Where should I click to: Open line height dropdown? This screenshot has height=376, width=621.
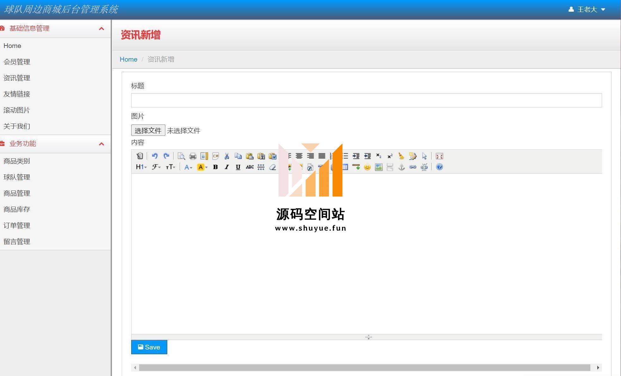pos(261,167)
